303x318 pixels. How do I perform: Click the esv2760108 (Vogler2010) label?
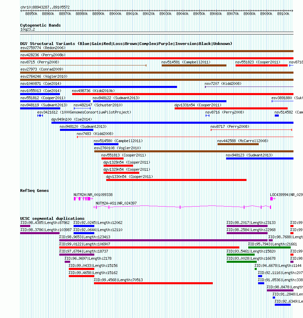[x=117, y=148]
